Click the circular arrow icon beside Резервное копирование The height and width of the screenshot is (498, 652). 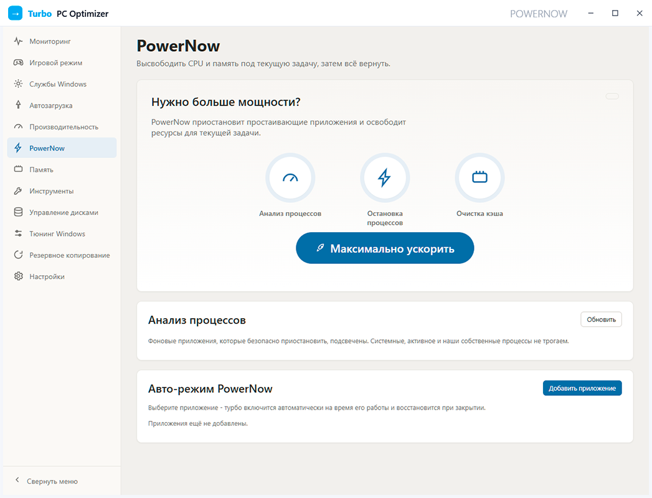(x=18, y=255)
